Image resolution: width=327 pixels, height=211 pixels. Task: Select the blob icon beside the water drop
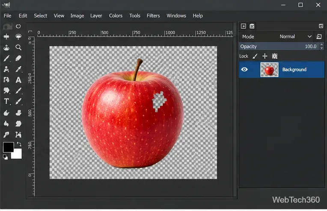tap(18, 124)
